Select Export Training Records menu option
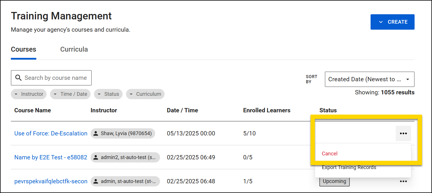This screenshot has height=193, width=432. (x=349, y=168)
